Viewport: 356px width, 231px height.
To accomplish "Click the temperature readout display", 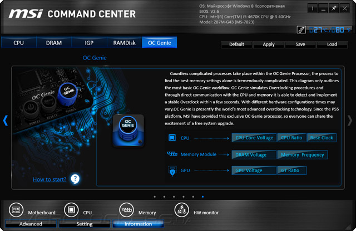I will click(330, 29).
